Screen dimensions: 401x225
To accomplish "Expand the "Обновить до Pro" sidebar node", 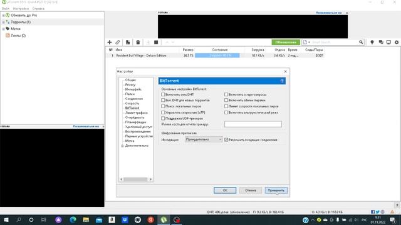I will coord(3,15).
